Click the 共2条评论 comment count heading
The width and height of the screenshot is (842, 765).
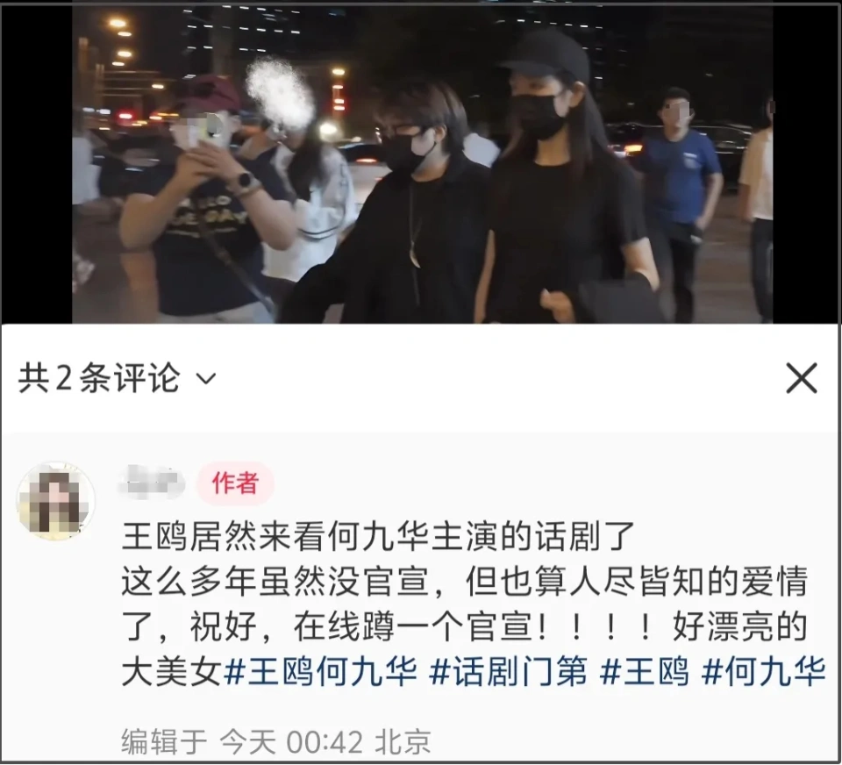(x=99, y=377)
